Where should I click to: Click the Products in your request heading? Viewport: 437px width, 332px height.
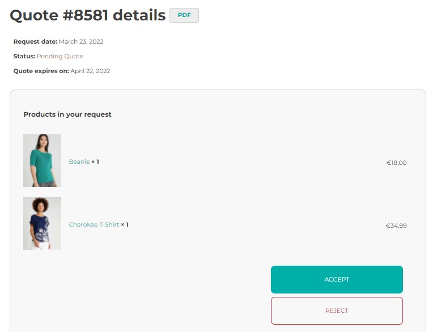coord(67,114)
